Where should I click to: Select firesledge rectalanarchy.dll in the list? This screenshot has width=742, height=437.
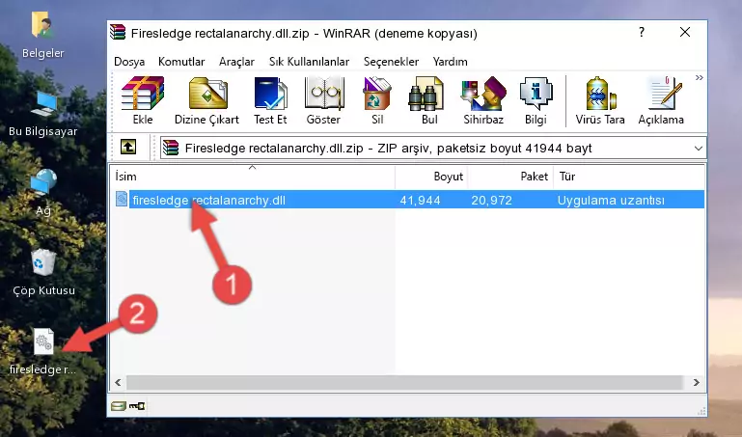(208, 200)
